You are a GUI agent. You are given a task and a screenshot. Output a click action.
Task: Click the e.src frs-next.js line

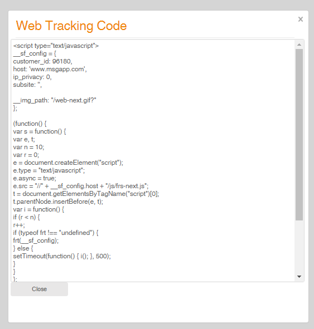tap(81, 186)
